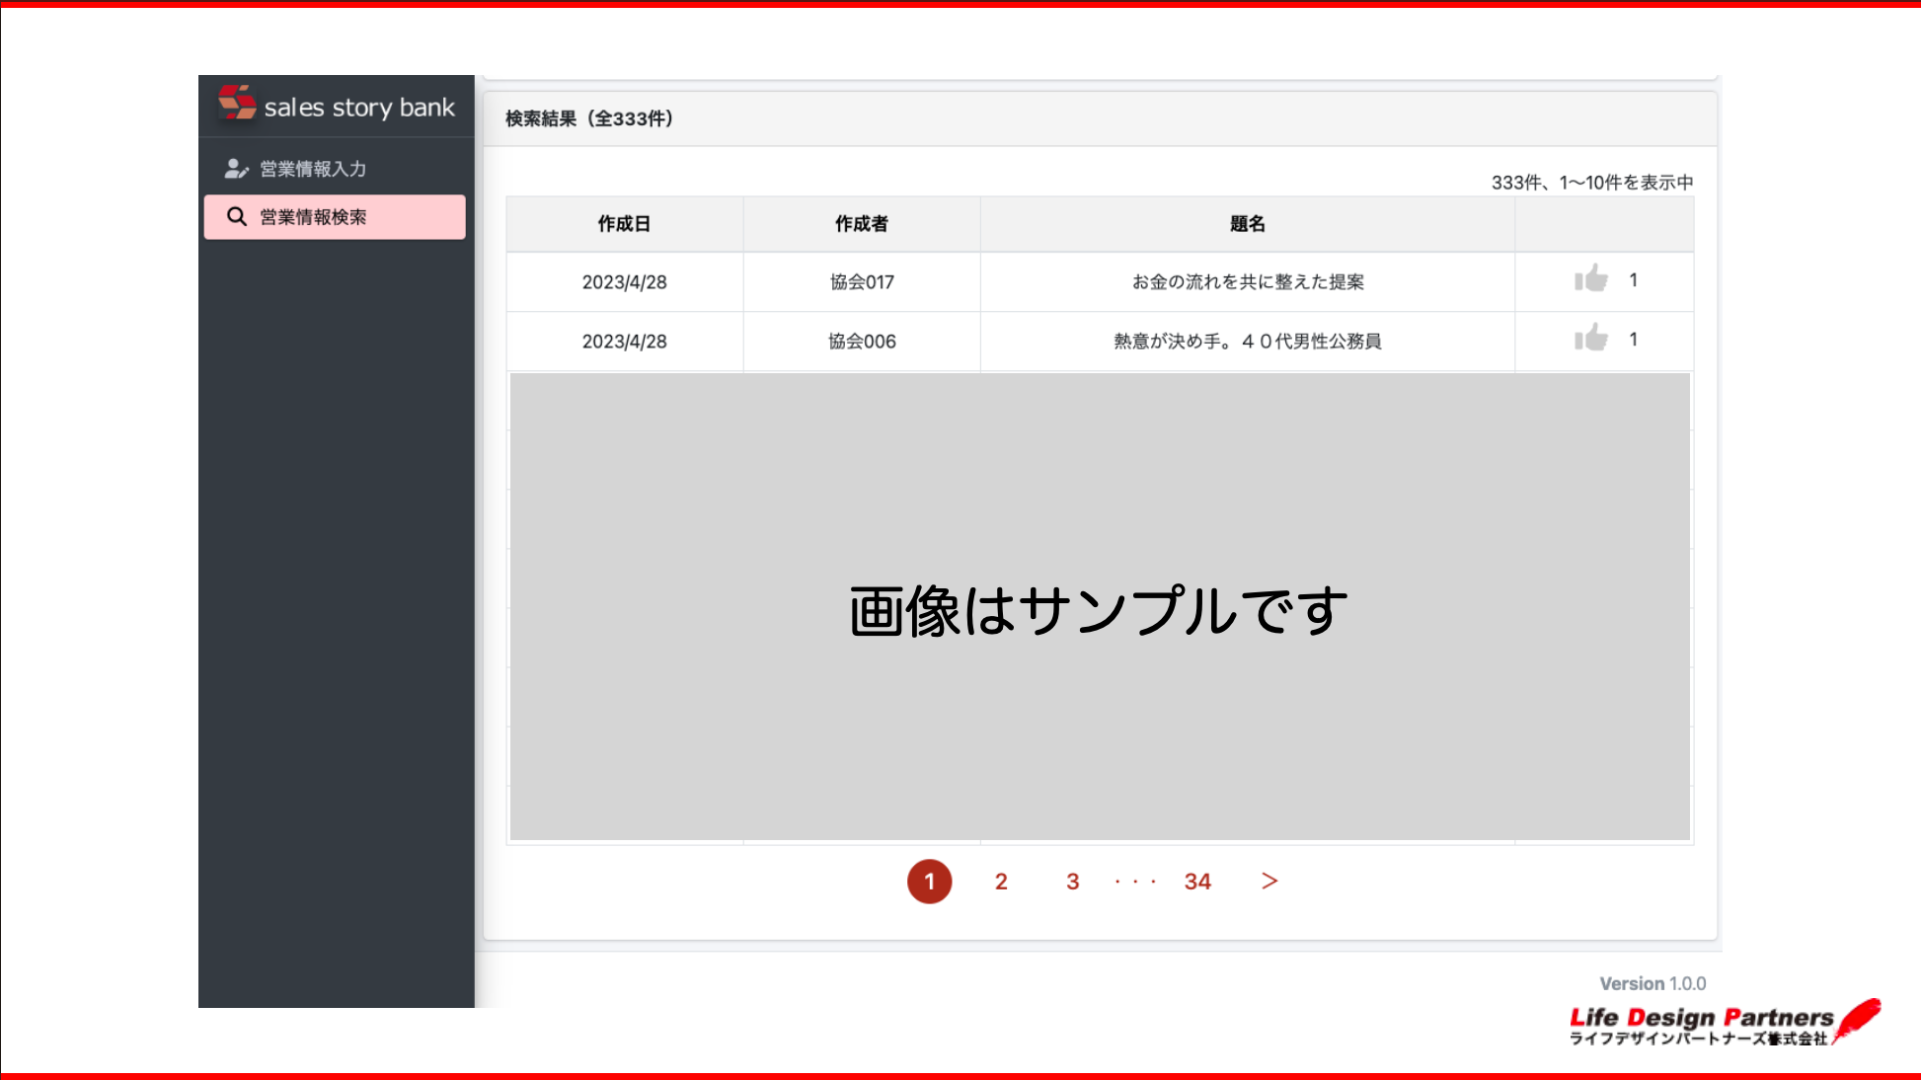Open story 熱意が決め手。４０代男性公務員
1921x1080 pixels.
tap(1247, 342)
